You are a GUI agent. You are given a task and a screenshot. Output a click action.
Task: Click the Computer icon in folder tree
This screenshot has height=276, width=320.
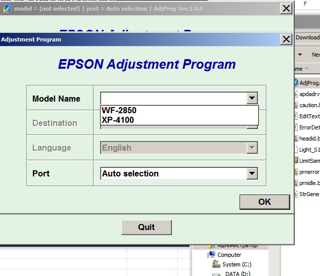point(212,255)
